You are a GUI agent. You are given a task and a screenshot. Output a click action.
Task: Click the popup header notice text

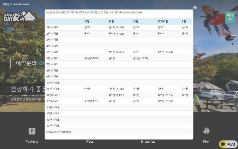(94, 12)
